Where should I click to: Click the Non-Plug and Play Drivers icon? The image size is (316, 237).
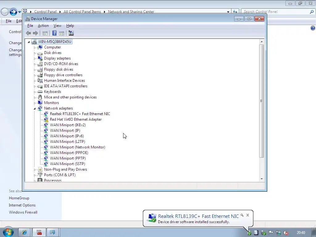[x=40, y=169]
